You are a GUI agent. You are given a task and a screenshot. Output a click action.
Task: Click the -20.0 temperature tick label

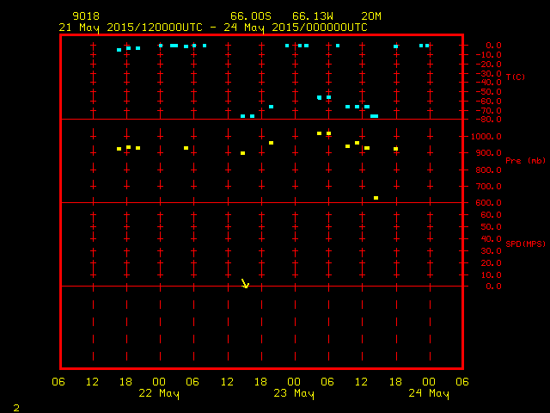489,65
